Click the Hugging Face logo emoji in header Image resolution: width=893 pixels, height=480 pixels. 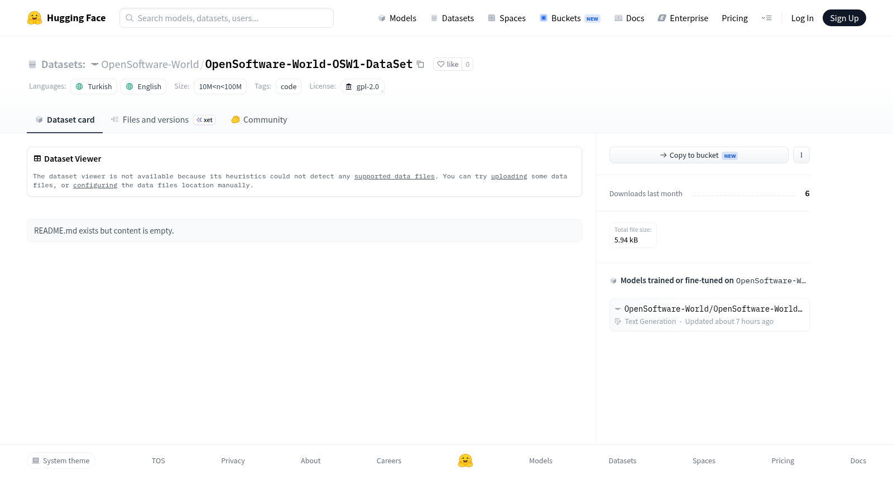(x=35, y=18)
